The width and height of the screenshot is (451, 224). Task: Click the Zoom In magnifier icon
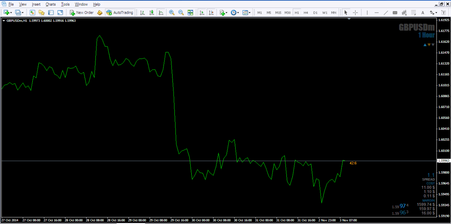tap(172, 12)
